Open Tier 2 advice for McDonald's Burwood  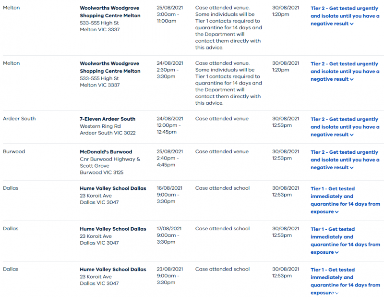345,160
